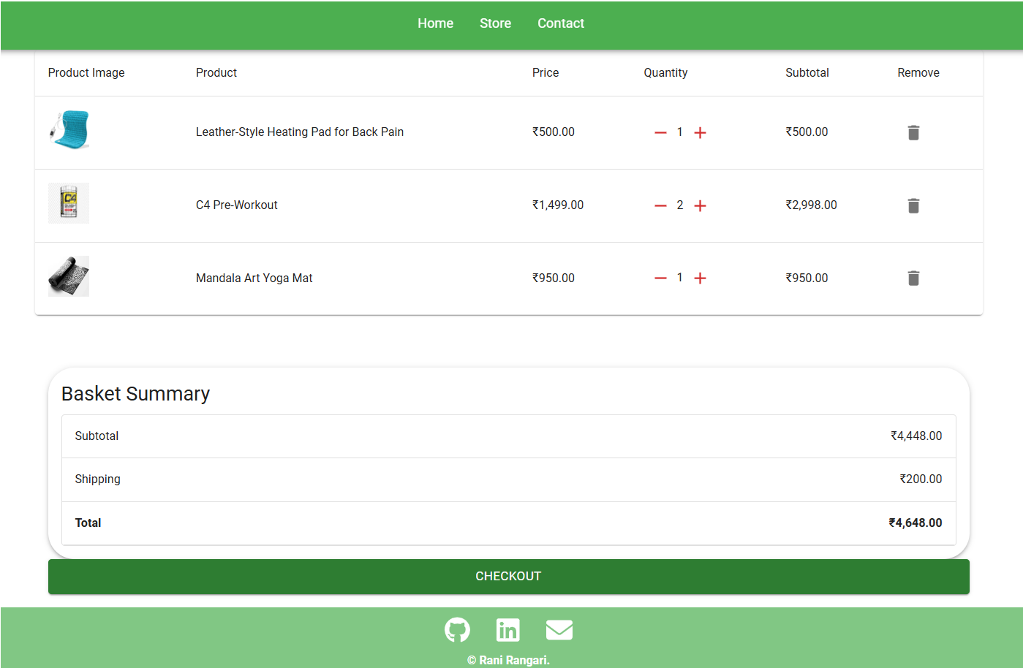Click the plus icon for C4 Pre-Workout
This screenshot has width=1023, height=668.
(x=700, y=205)
